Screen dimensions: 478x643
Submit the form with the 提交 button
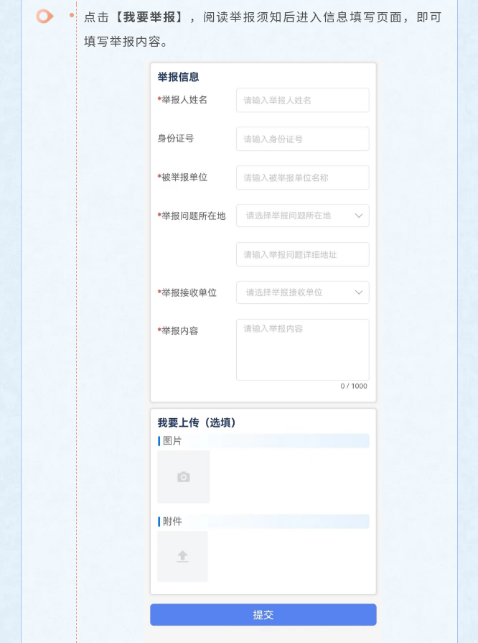tap(263, 615)
